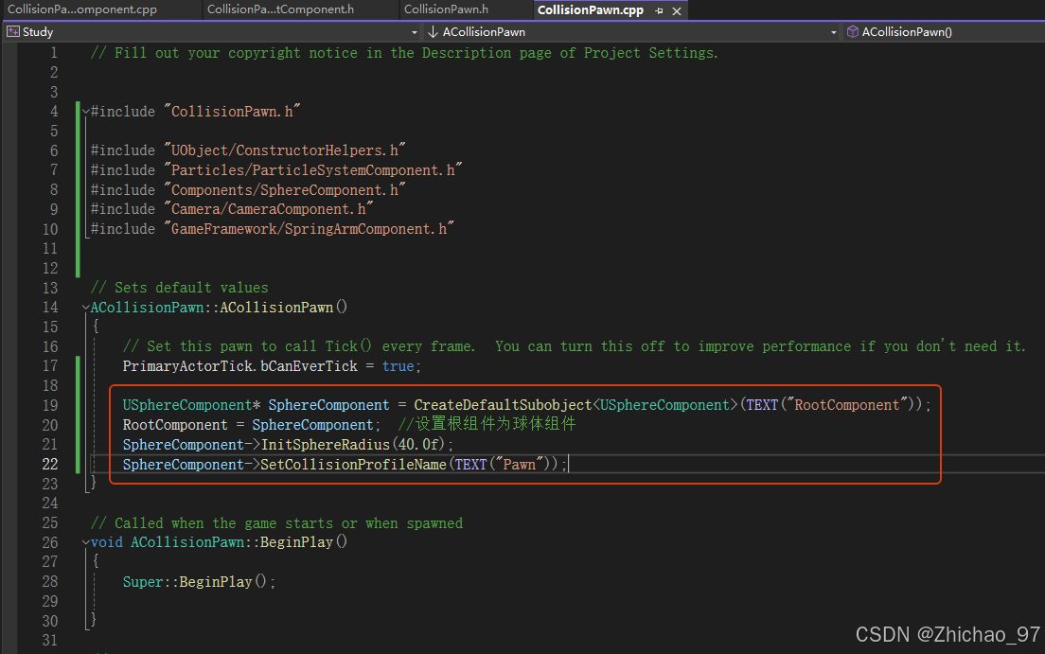Open the Study project scope dropdown
Viewport: 1045px width, 654px height.
pos(414,32)
